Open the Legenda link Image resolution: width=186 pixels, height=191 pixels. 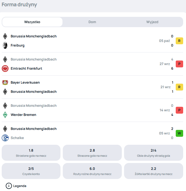click(20, 186)
